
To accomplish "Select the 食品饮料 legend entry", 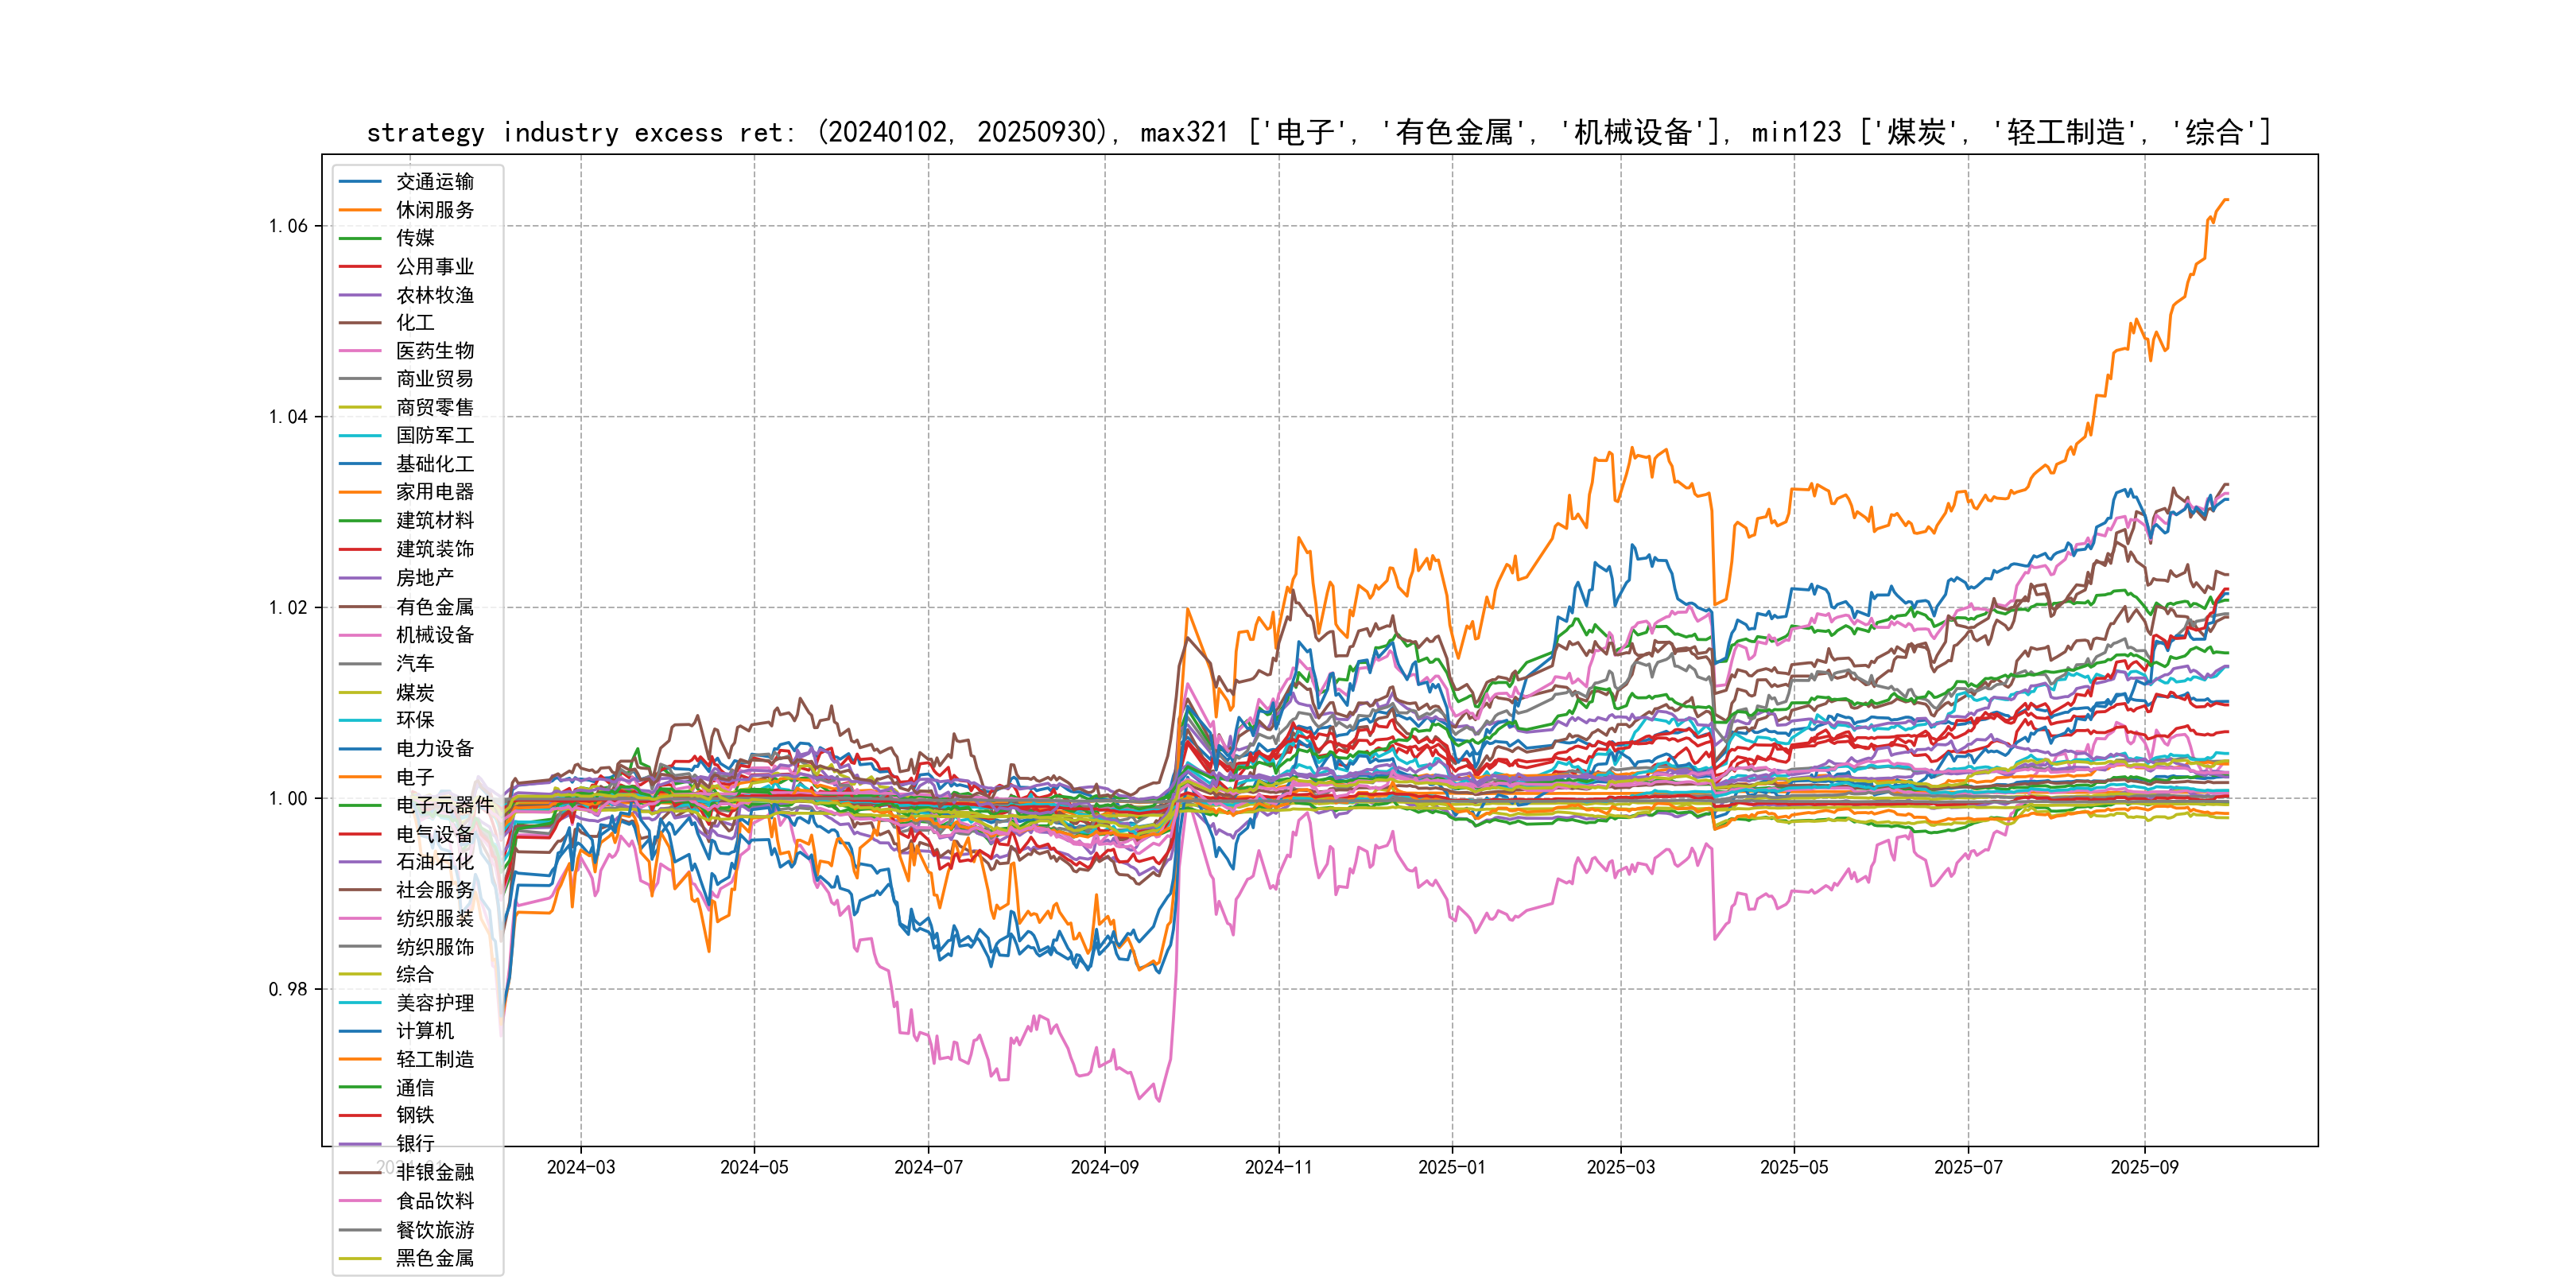I will [434, 1201].
